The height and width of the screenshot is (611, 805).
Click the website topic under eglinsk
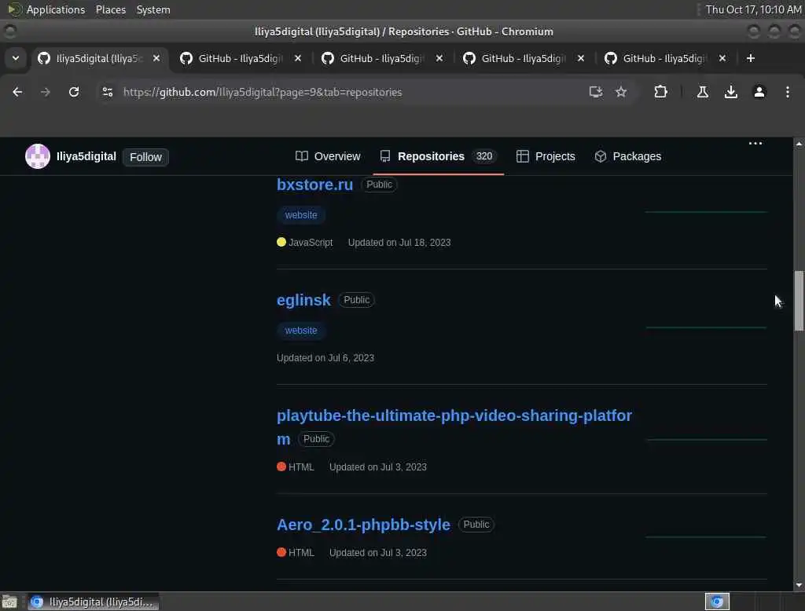tap(301, 331)
